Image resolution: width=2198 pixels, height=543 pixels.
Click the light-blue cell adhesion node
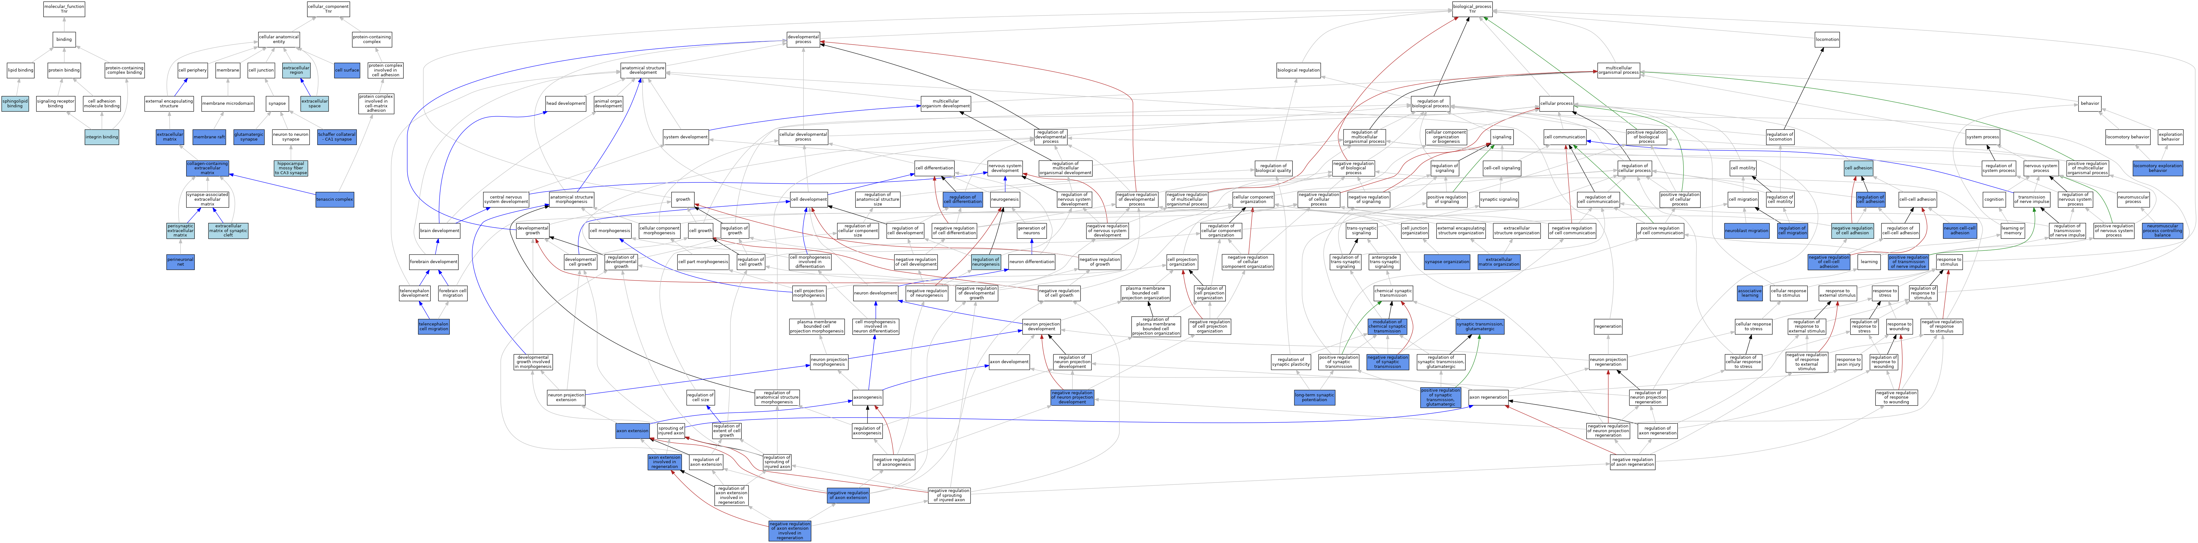pos(1858,169)
